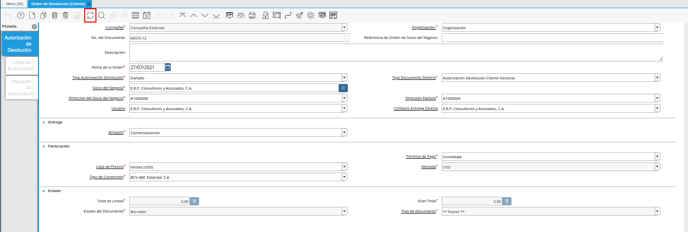
Task: Create a new record with the blank page icon
Action: point(32,15)
